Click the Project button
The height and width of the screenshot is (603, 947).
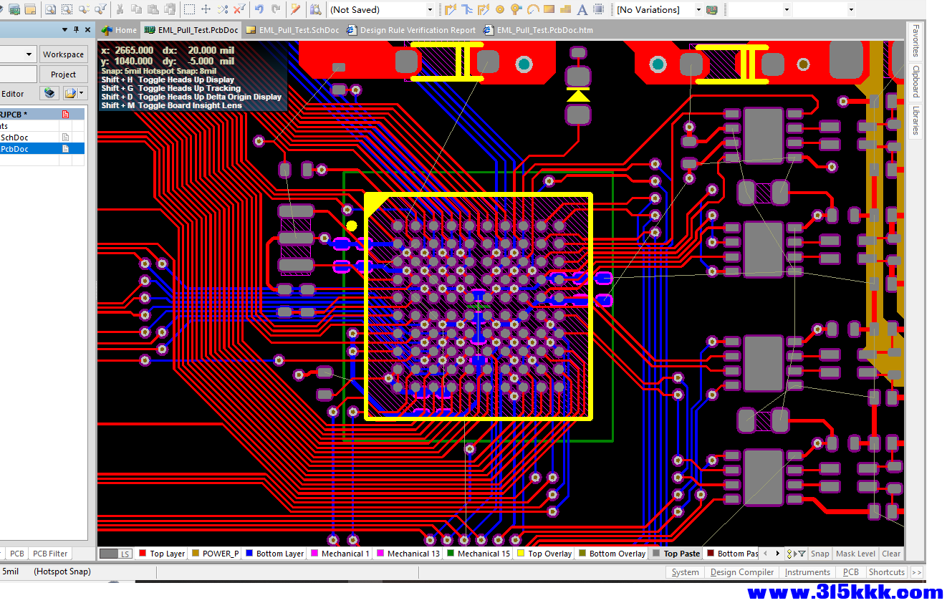click(x=63, y=74)
